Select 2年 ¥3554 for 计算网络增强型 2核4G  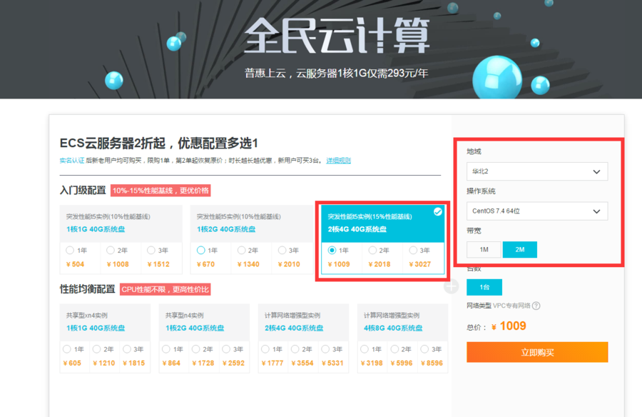click(x=295, y=349)
